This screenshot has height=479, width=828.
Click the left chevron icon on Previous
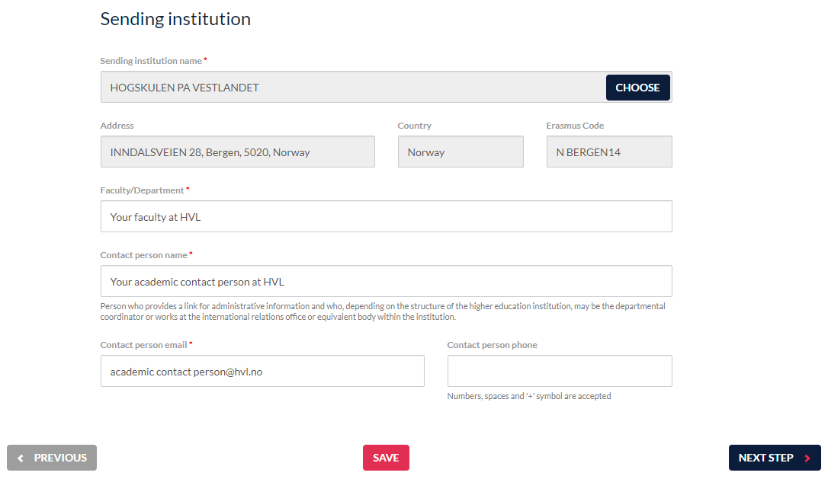click(x=21, y=458)
